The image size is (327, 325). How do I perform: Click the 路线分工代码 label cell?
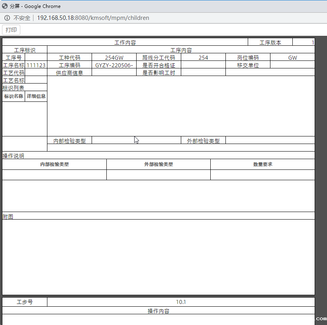click(159, 58)
